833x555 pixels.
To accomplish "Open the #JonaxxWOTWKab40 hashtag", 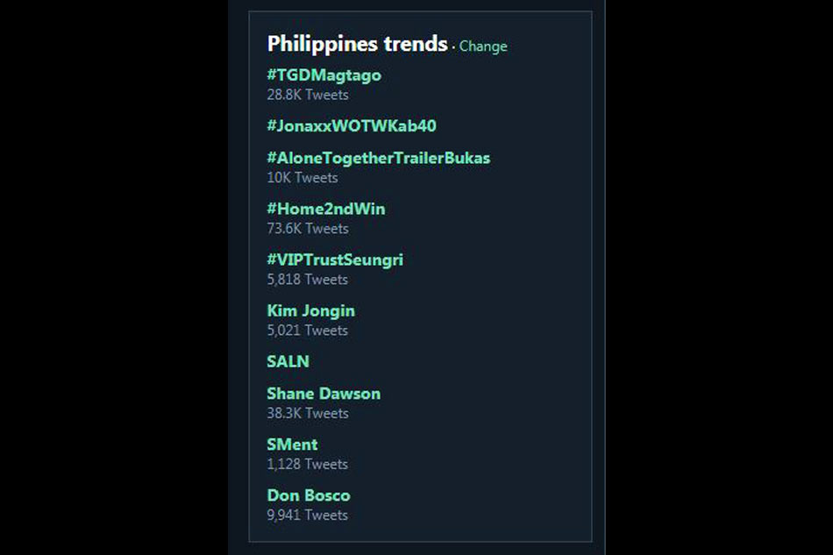I will point(352,126).
